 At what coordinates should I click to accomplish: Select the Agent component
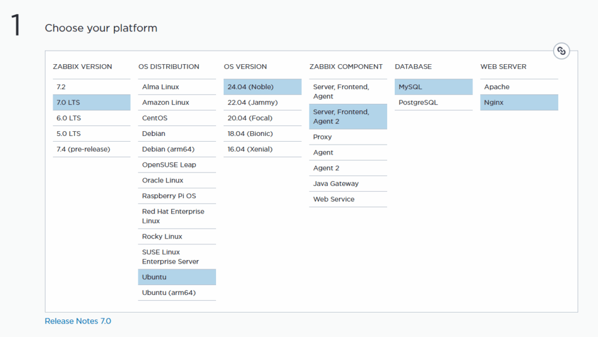click(x=348, y=153)
